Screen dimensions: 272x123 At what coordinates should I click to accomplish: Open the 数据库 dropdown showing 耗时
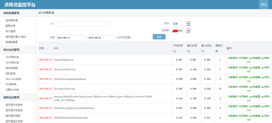pyautogui.click(x=181, y=31)
